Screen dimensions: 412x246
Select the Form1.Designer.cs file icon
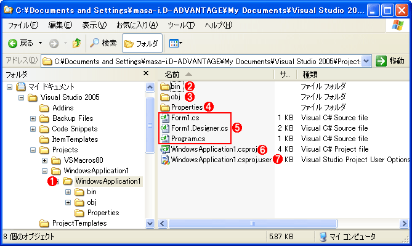[x=165, y=128]
